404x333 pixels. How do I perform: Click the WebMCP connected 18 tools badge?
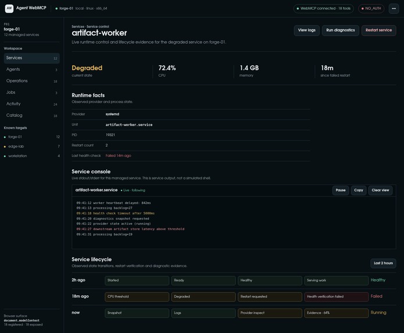click(x=324, y=9)
